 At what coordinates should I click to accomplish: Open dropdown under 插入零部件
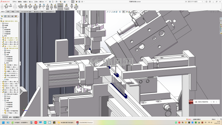pyautogui.click(x=6, y=9)
